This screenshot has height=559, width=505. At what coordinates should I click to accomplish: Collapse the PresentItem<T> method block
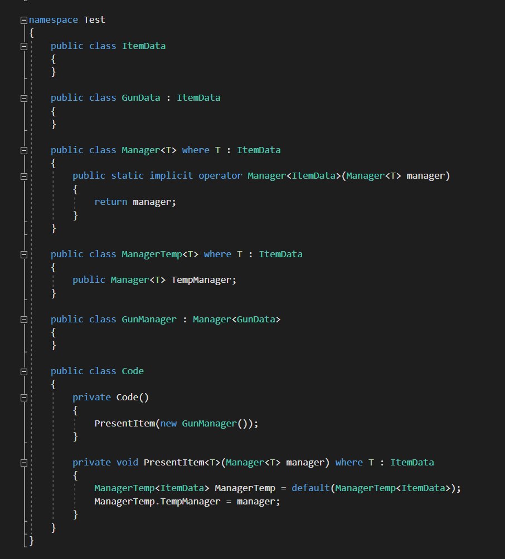[x=24, y=463]
